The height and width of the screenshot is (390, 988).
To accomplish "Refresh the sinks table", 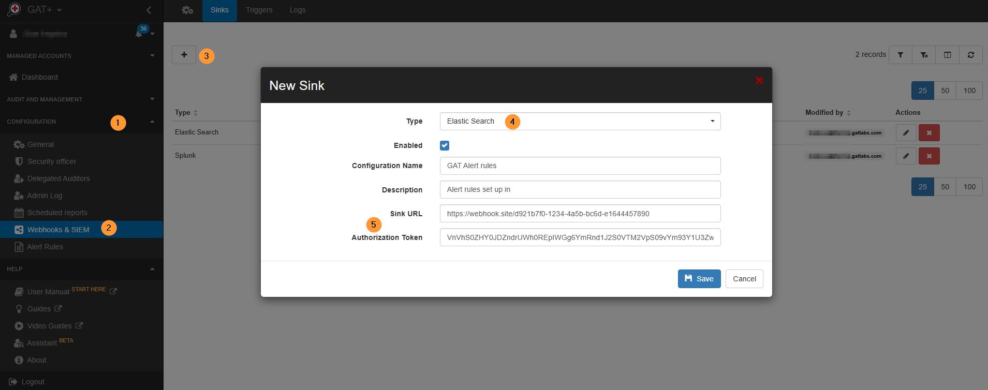I will pos(971,55).
